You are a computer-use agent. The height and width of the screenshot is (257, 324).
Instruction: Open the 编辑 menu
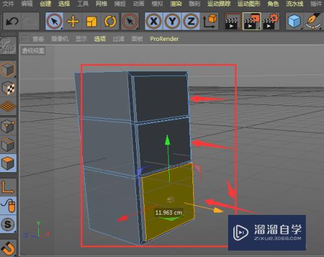click(x=27, y=4)
